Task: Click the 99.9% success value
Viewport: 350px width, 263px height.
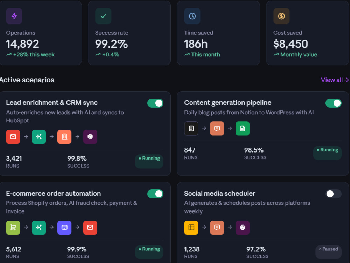Action: click(x=77, y=249)
